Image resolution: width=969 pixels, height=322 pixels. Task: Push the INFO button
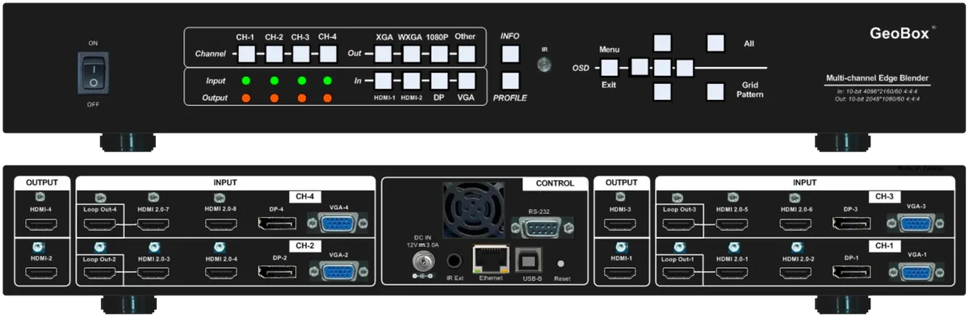click(510, 54)
